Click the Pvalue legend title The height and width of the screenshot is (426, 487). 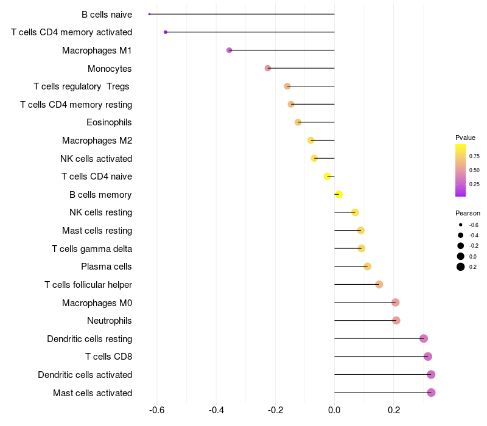[x=465, y=138]
